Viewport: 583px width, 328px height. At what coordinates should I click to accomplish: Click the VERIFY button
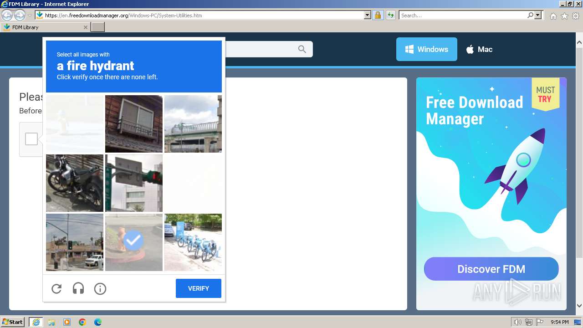(199, 288)
